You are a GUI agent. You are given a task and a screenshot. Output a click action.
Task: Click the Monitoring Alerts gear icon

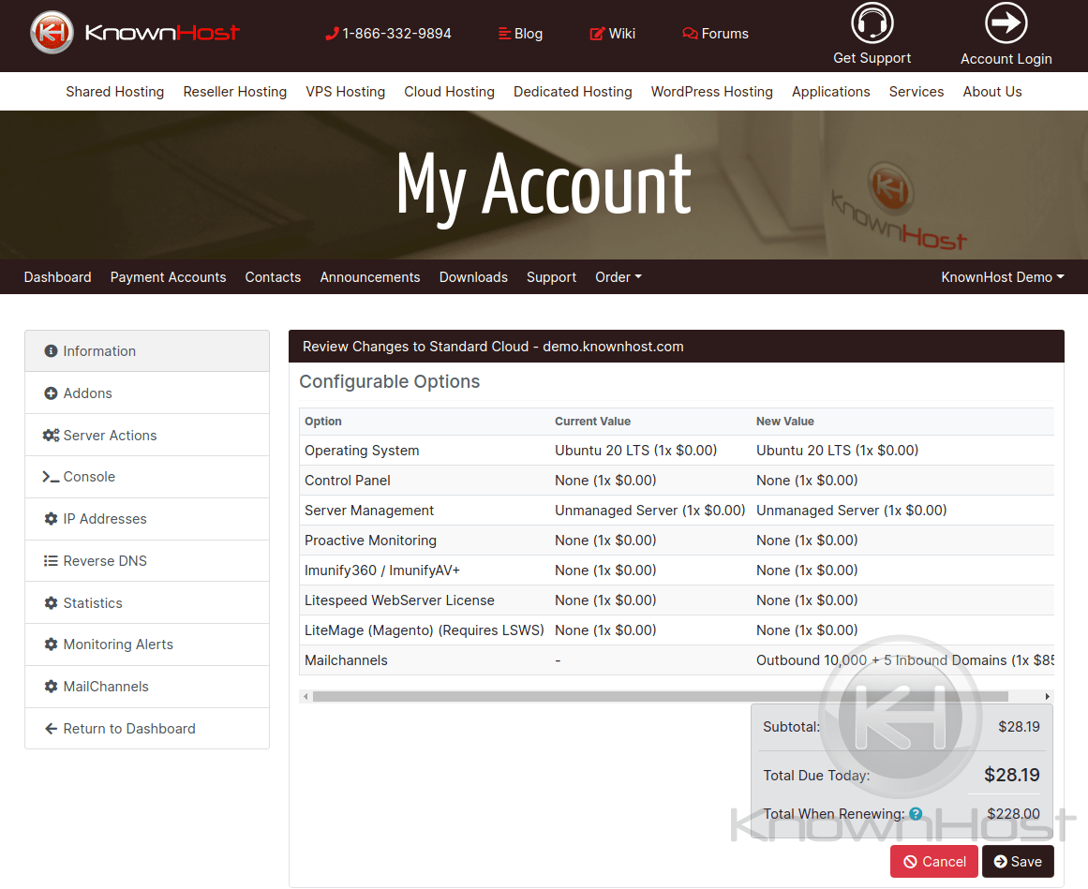point(51,645)
